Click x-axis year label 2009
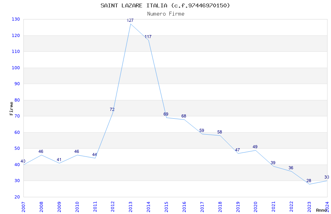The height and width of the screenshot is (214, 331). coord(59,207)
